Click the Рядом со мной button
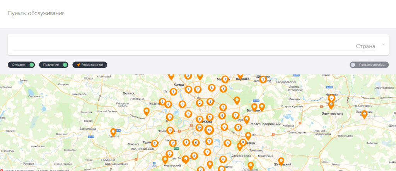396x171 pixels. pyautogui.click(x=90, y=65)
